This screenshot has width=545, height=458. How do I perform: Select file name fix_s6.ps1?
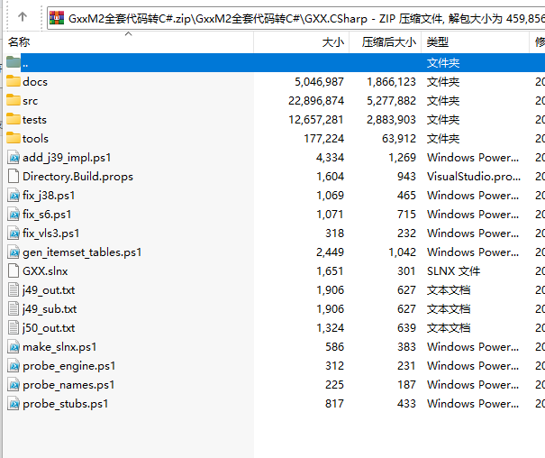pyautogui.click(x=47, y=215)
